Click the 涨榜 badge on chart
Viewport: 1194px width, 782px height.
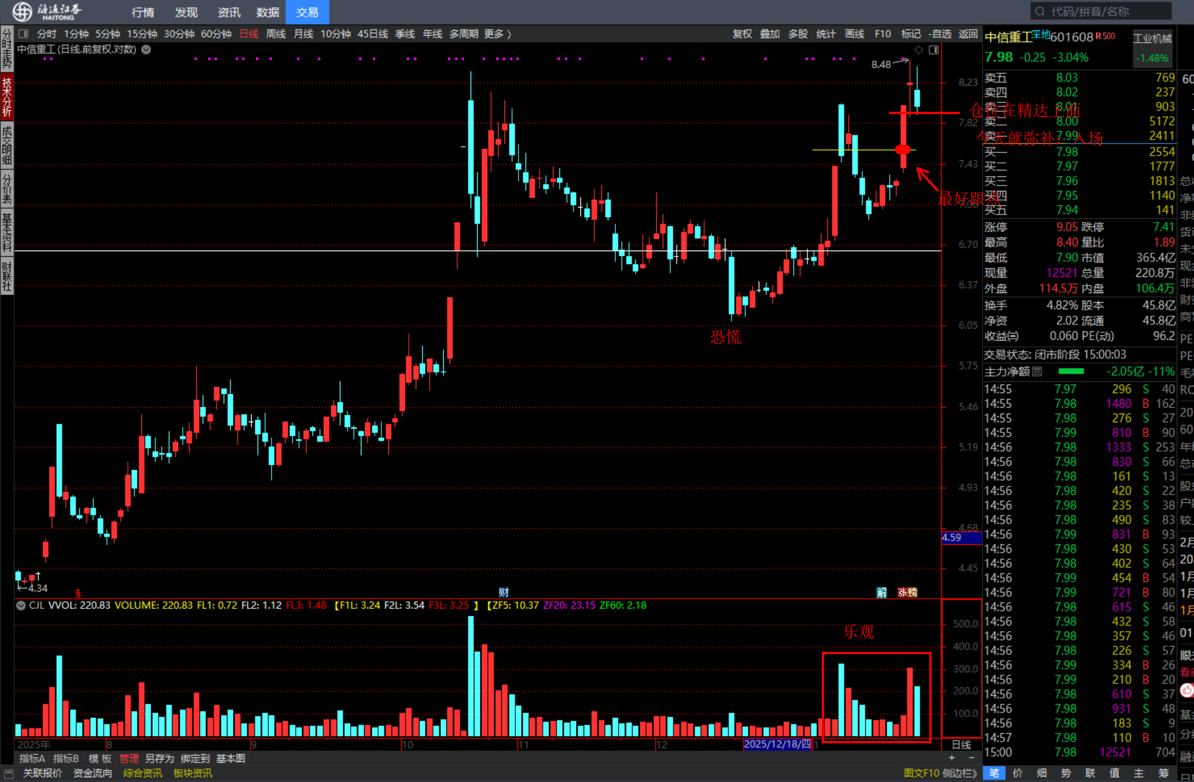coord(907,592)
